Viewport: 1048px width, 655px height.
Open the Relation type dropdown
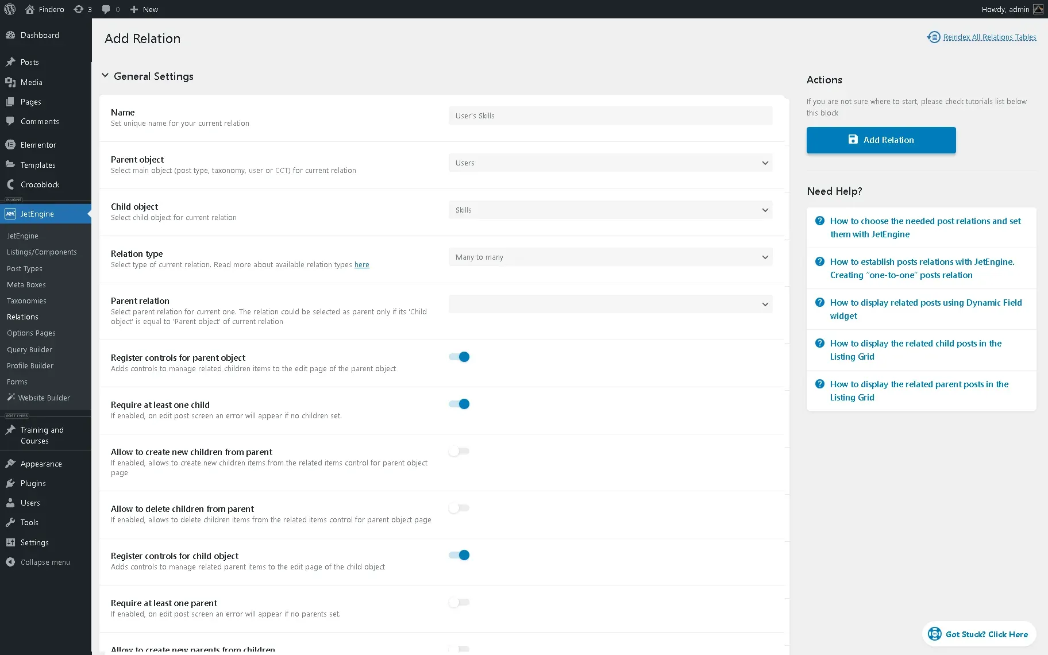610,257
